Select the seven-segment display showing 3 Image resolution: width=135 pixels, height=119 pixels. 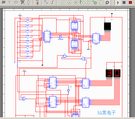click(109, 73)
